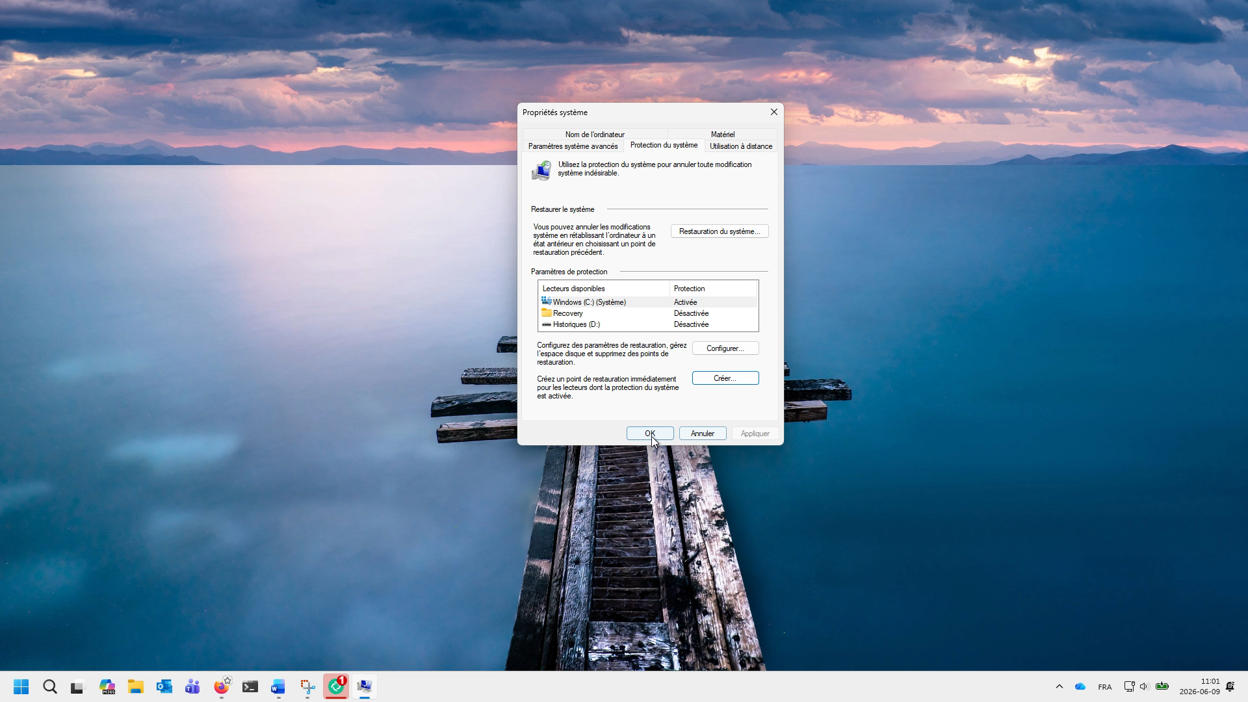Open Word from the taskbar
The width and height of the screenshot is (1248, 702).
[278, 686]
